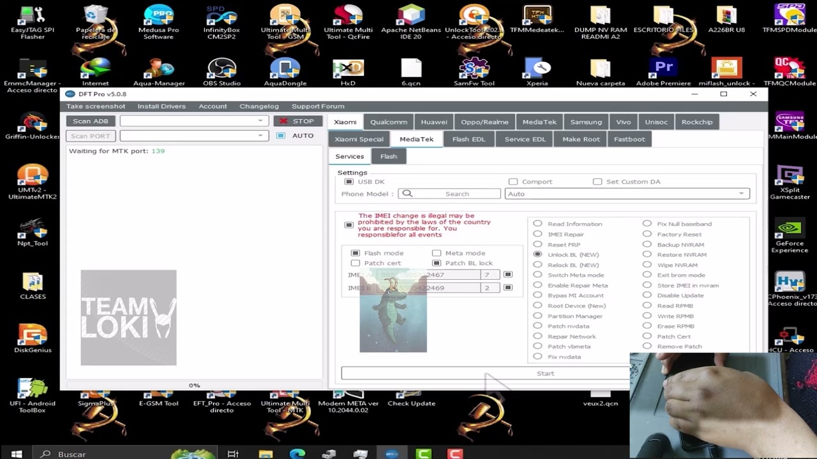Open the AquaDongle desktop shortcut
The width and height of the screenshot is (817, 459).
285,72
